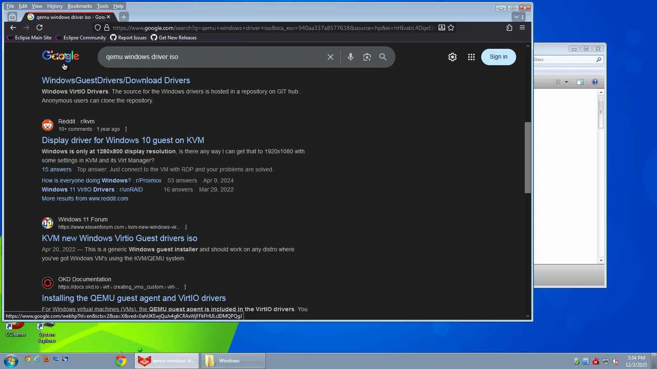Switch to 'Windows' folder taskbar button
The height and width of the screenshot is (369, 657).
[x=233, y=361]
